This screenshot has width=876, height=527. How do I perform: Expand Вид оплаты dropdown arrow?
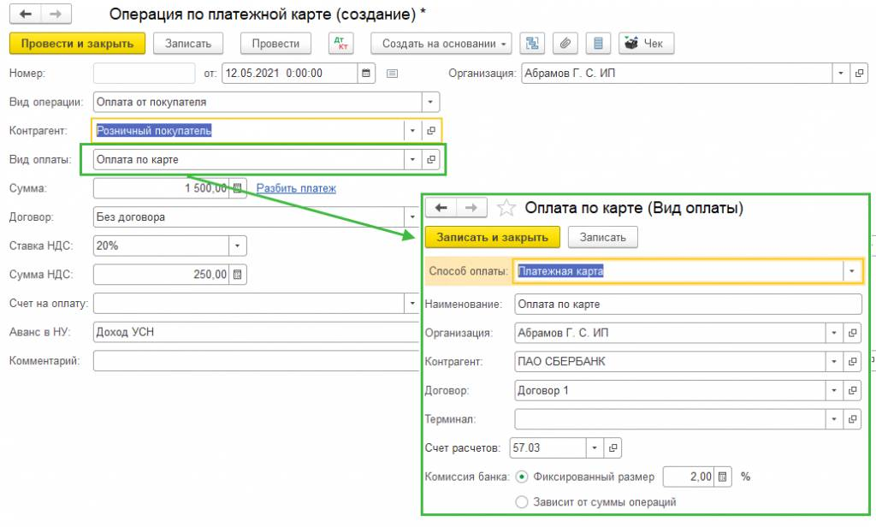coord(412,160)
